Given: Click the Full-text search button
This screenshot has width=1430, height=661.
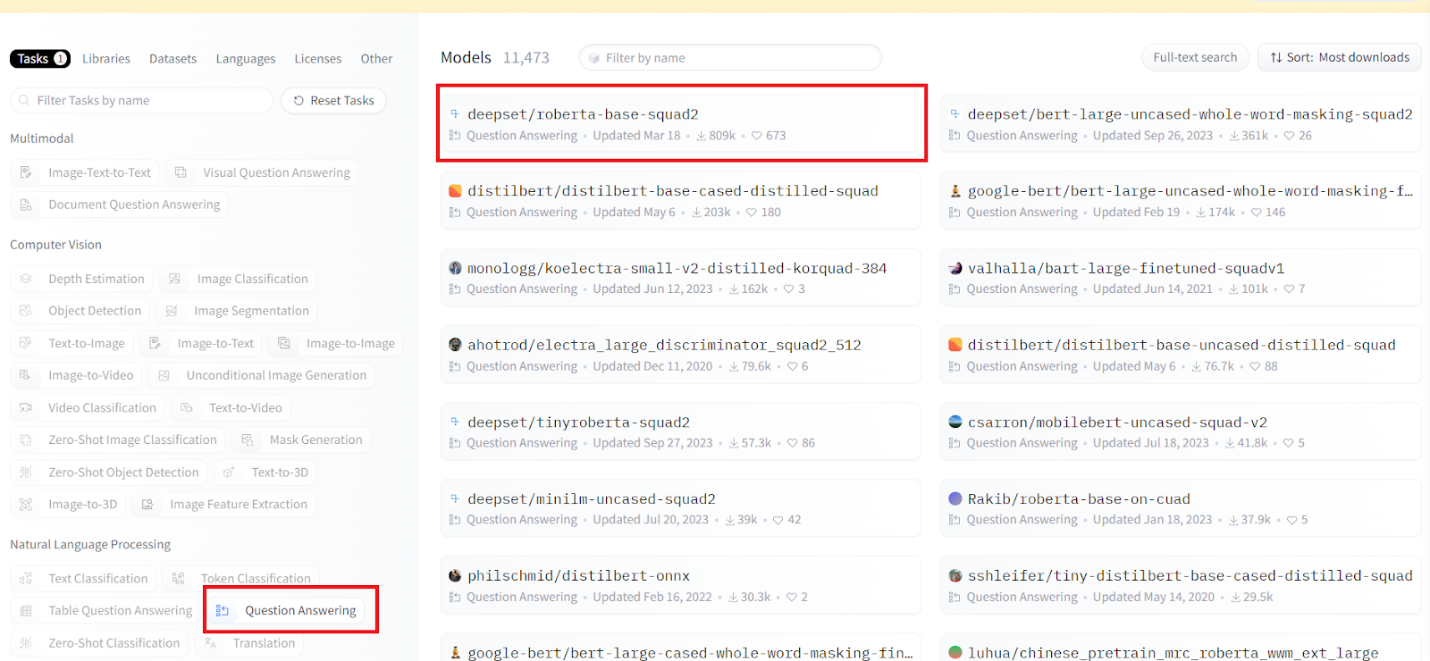Looking at the screenshot, I should pyautogui.click(x=1195, y=57).
